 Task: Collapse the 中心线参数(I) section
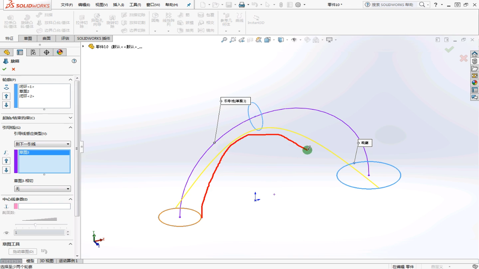click(70, 199)
